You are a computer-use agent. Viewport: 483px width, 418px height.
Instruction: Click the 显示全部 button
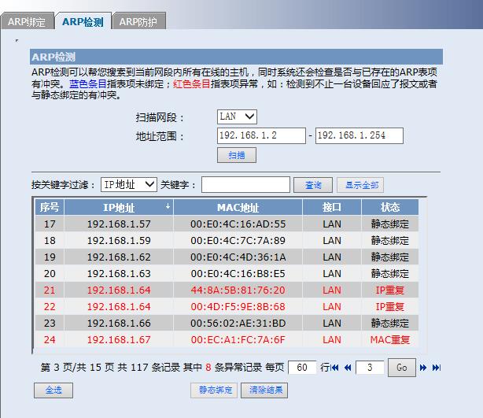coord(360,185)
